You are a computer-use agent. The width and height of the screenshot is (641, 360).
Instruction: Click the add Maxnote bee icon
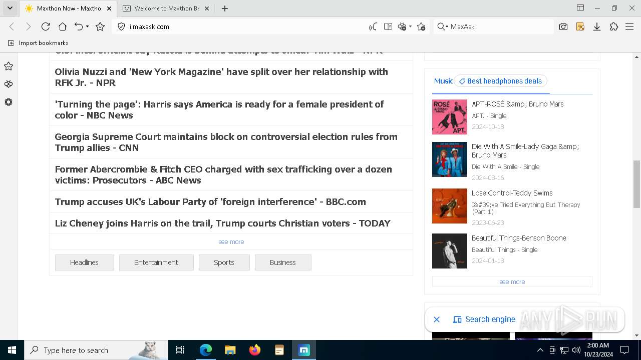402,26
